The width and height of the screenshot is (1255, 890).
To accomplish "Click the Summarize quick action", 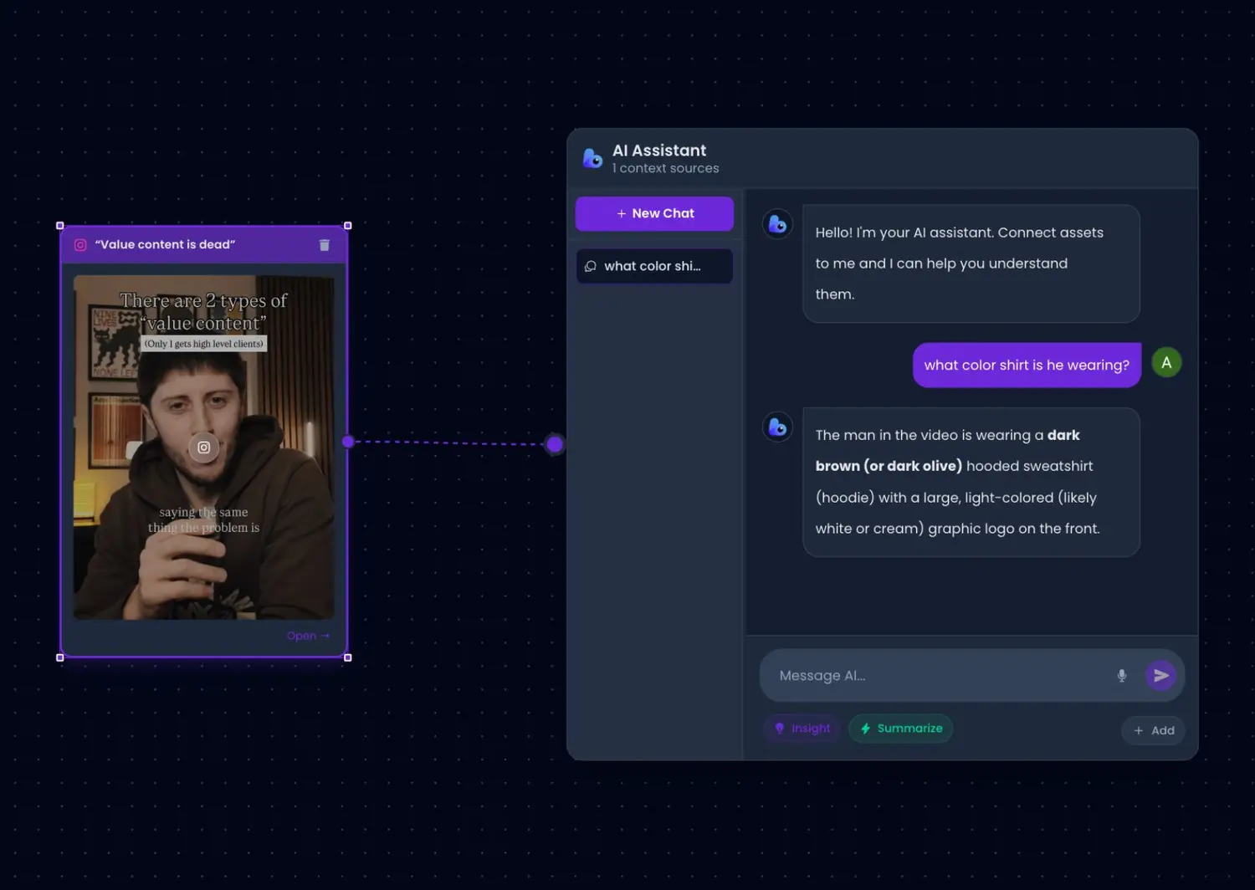I will [x=900, y=729].
